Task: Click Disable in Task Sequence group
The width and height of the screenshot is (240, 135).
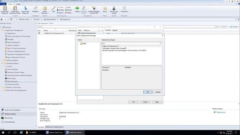Action: coord(60,10)
